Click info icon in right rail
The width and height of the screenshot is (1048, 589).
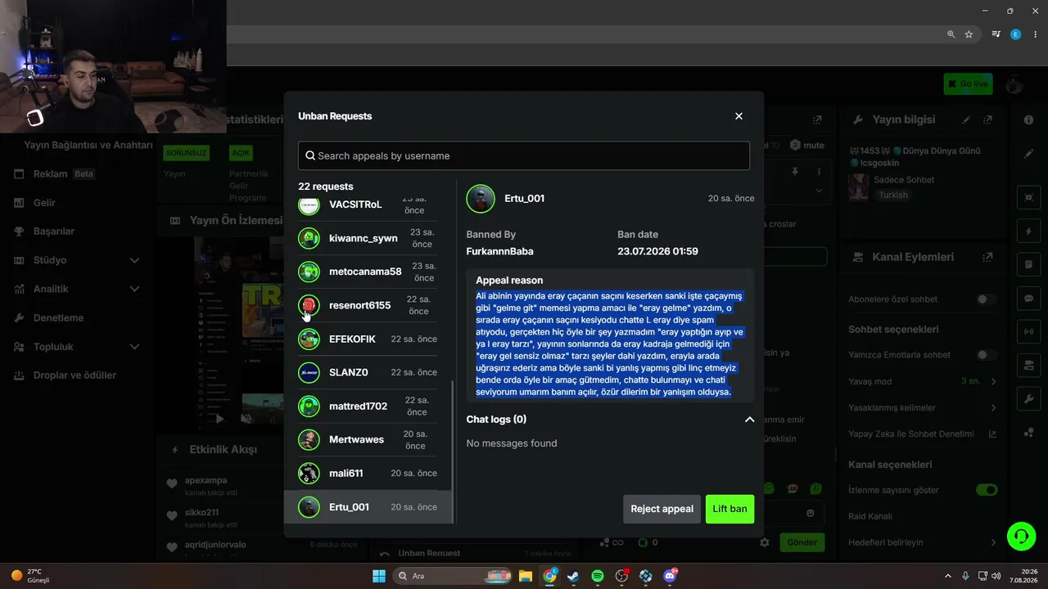coord(1029,119)
